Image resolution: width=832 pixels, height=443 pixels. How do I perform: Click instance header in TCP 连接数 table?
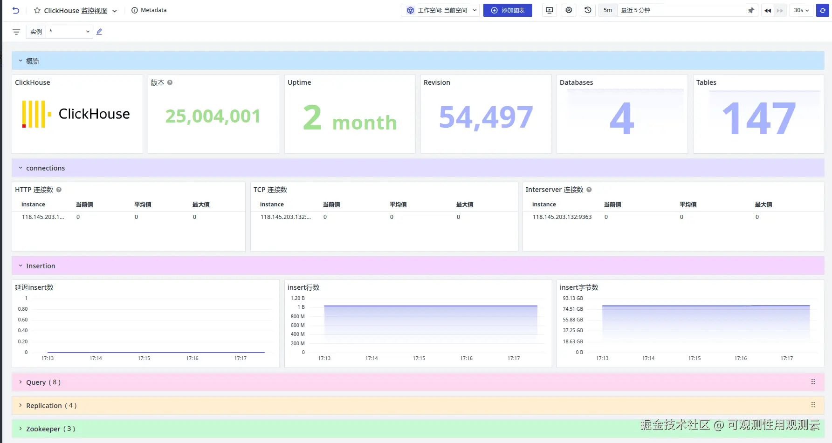272,204
